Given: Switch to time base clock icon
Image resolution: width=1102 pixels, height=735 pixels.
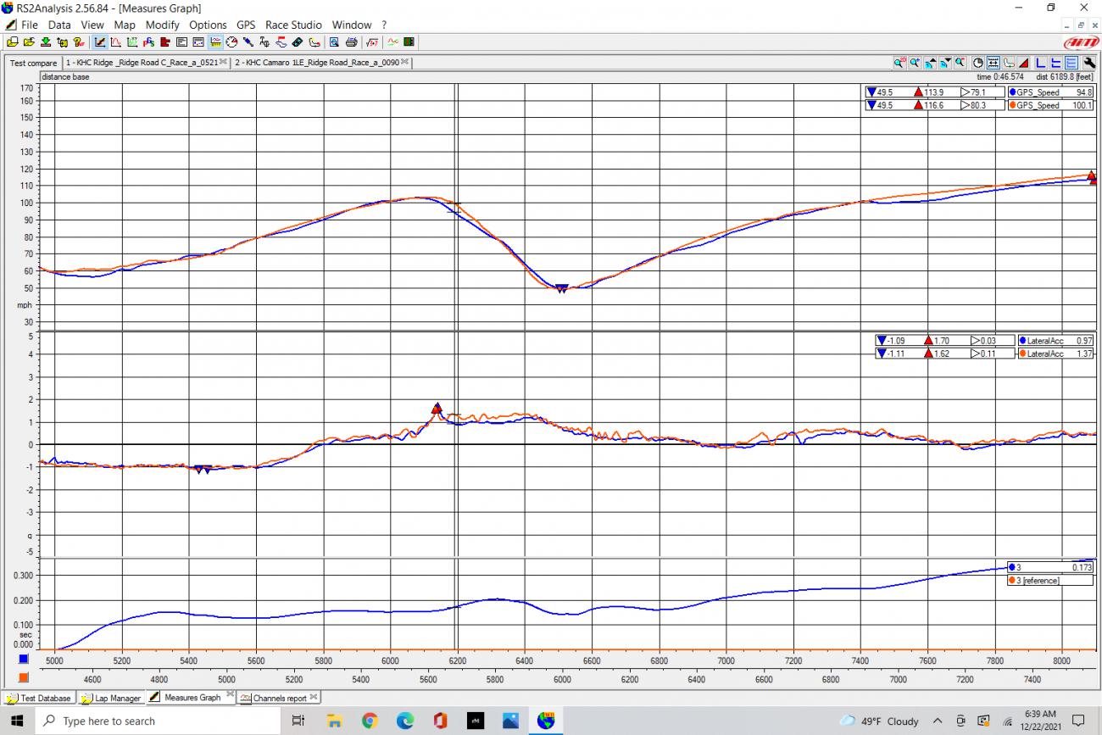Looking at the screenshot, I should 978,62.
